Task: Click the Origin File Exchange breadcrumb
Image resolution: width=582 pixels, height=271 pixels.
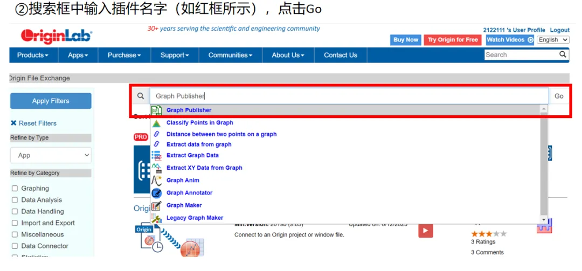Action: click(39, 78)
